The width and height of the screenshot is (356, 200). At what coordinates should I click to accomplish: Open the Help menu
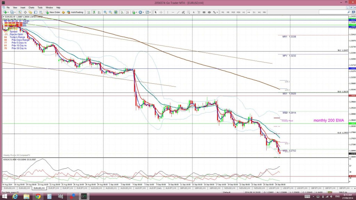pyautogui.click(x=58, y=8)
